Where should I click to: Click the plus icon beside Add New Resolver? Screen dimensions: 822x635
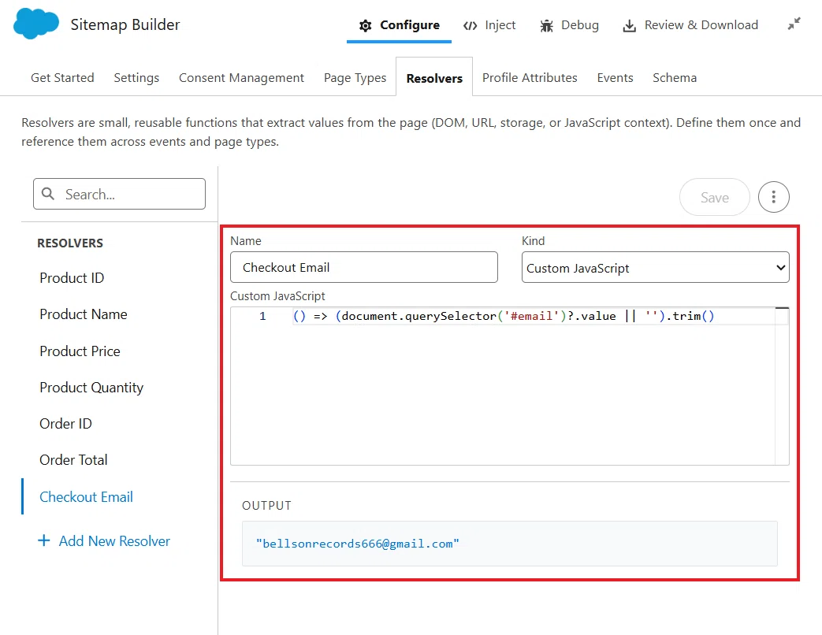click(x=44, y=540)
